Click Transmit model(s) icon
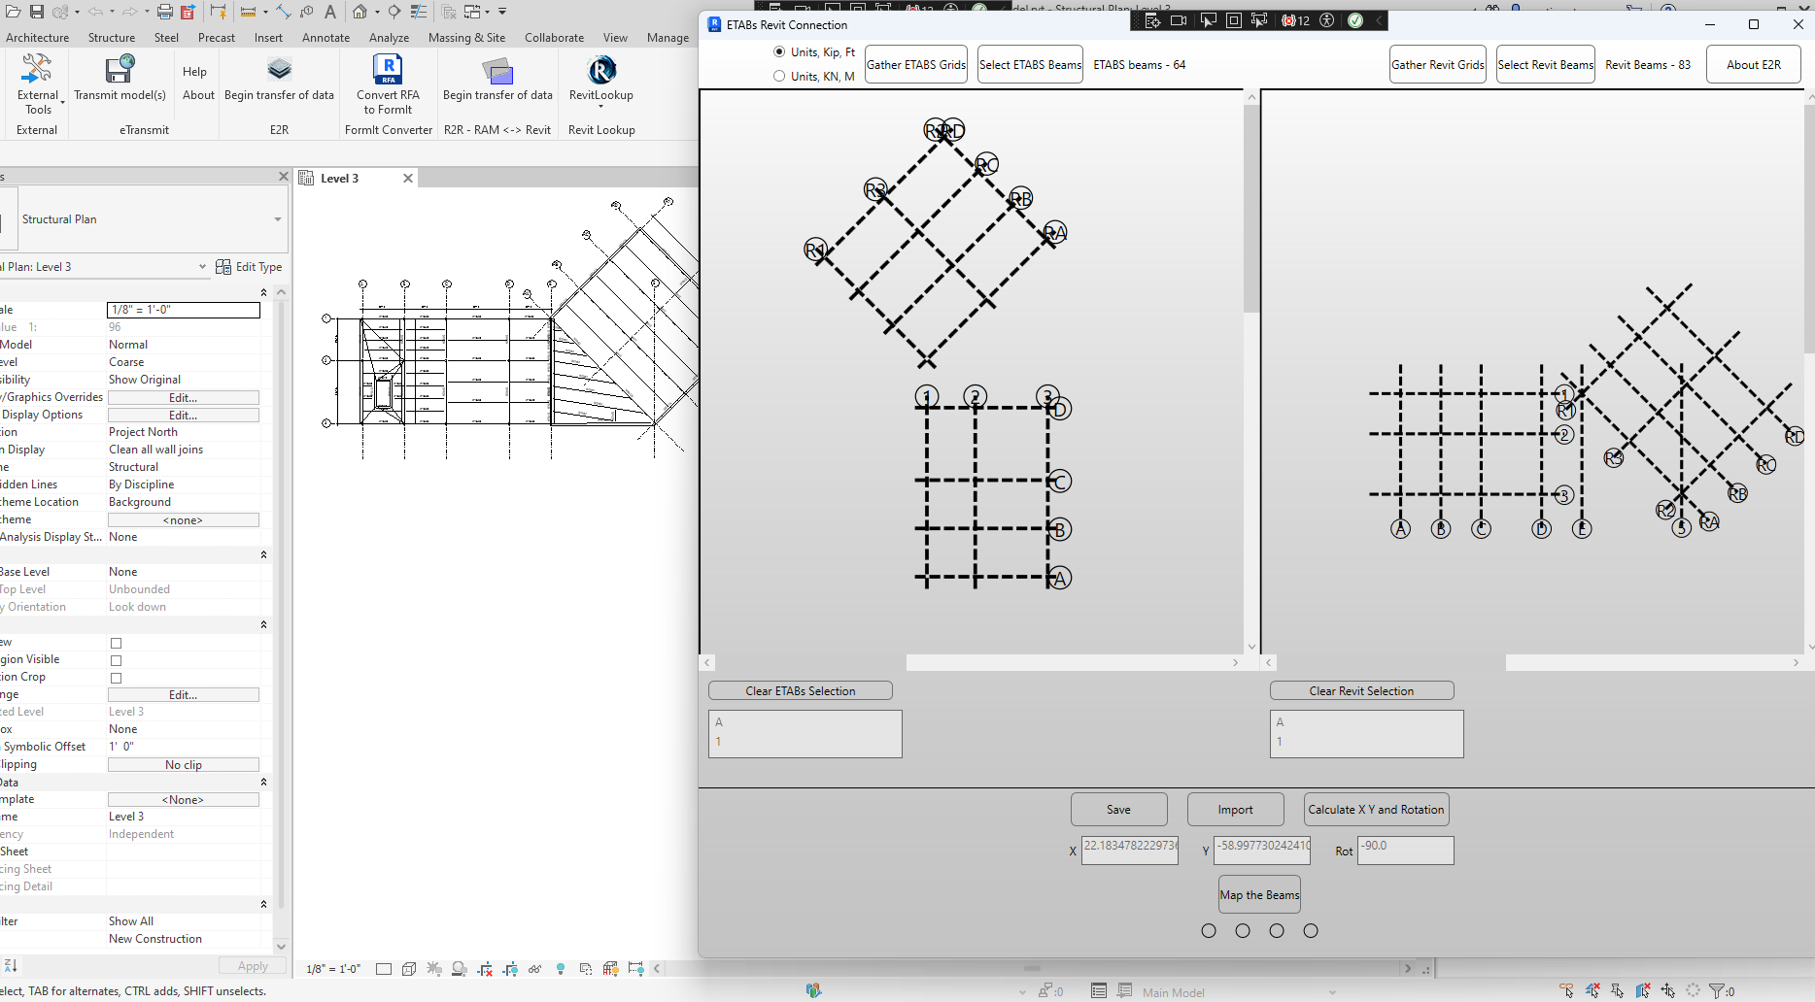This screenshot has height=1002, width=1815. coord(120,70)
